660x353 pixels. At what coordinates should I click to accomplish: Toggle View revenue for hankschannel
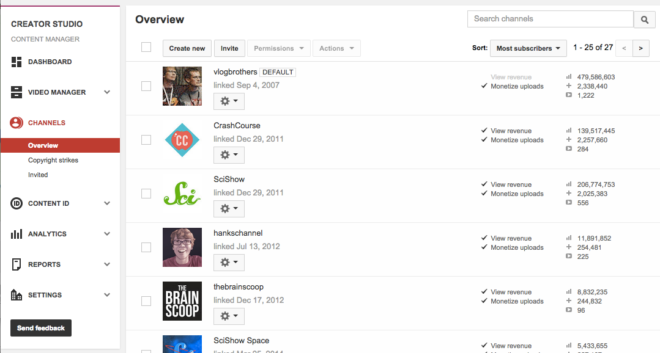(x=506, y=238)
